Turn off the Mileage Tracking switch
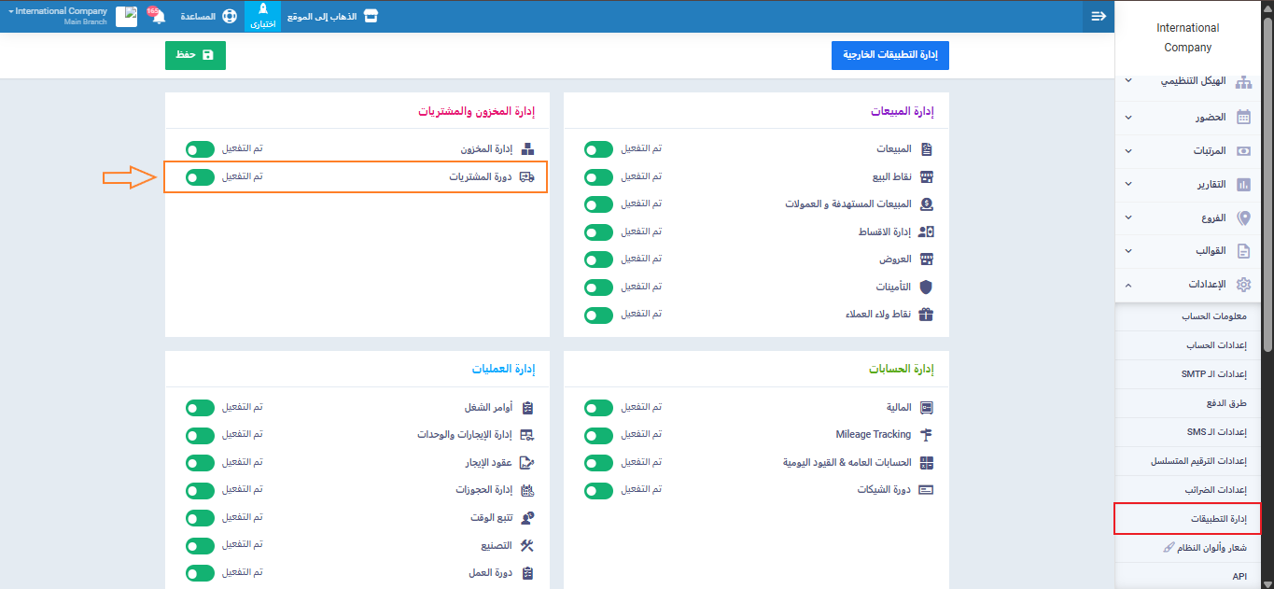Image resolution: width=1274 pixels, height=589 pixels. pos(598,435)
